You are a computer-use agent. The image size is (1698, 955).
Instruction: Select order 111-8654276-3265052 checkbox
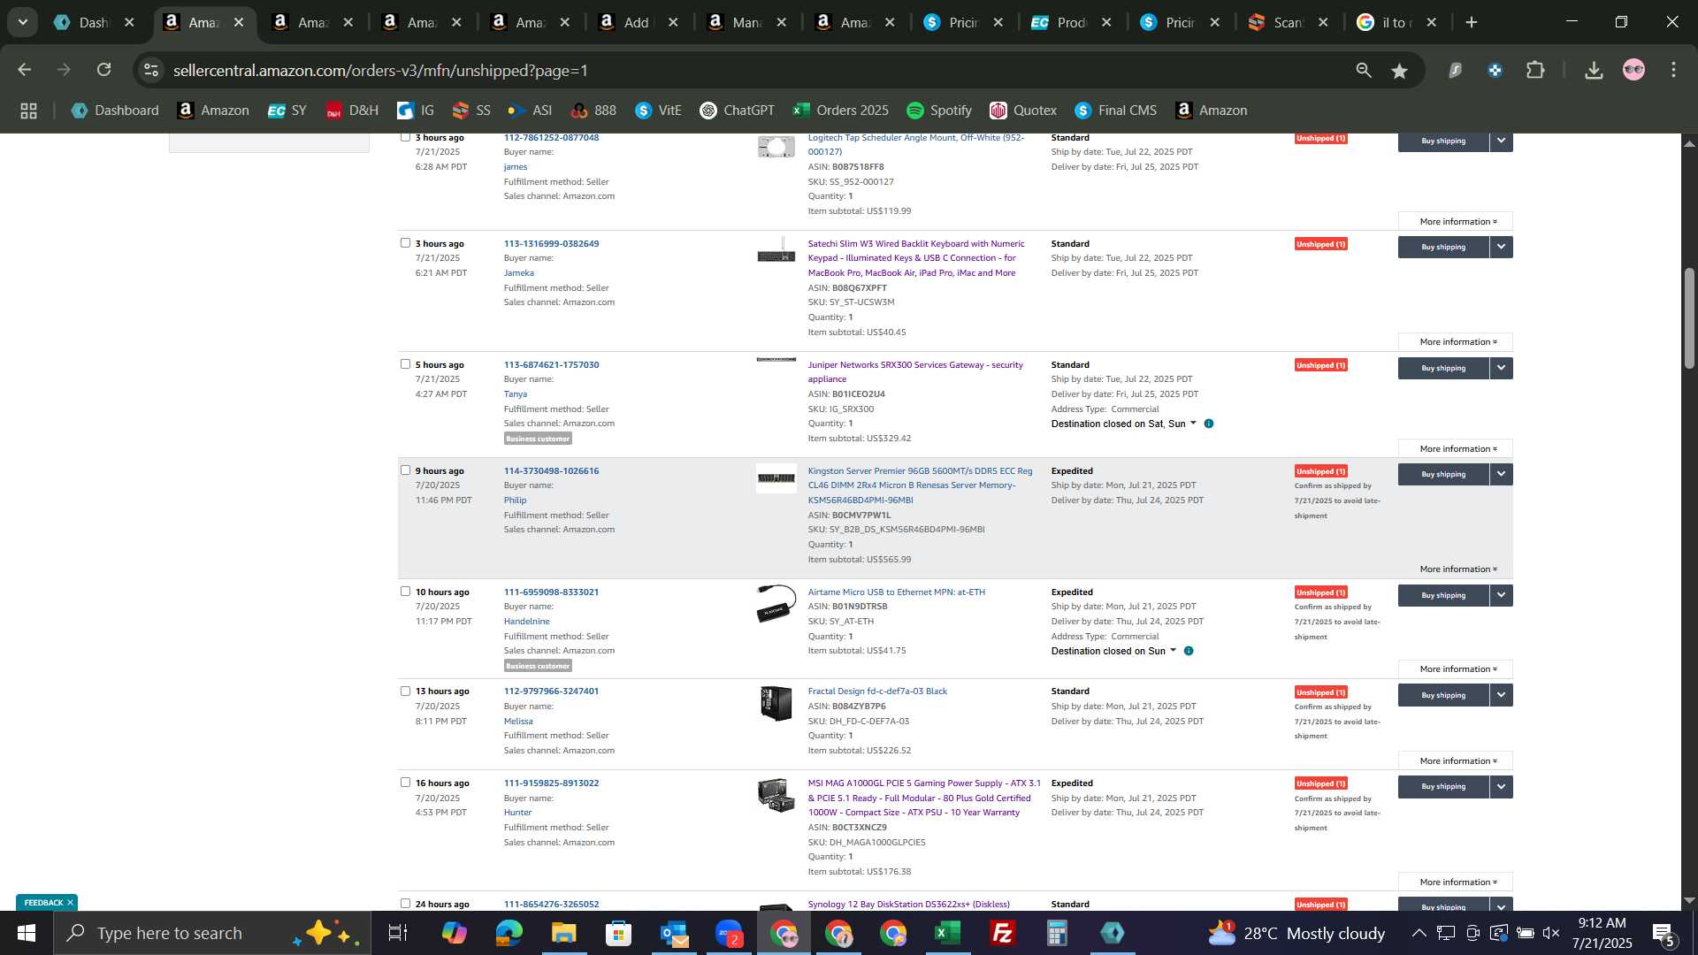[x=405, y=904]
